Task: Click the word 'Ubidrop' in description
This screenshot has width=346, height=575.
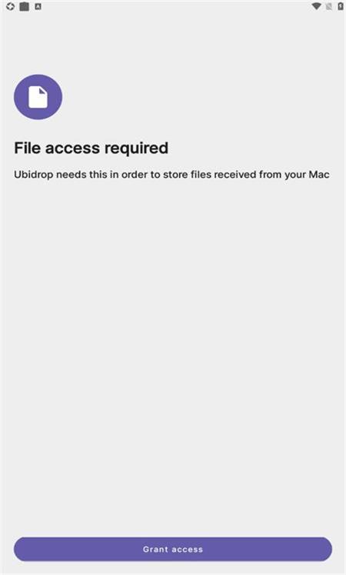Action: [x=33, y=175]
